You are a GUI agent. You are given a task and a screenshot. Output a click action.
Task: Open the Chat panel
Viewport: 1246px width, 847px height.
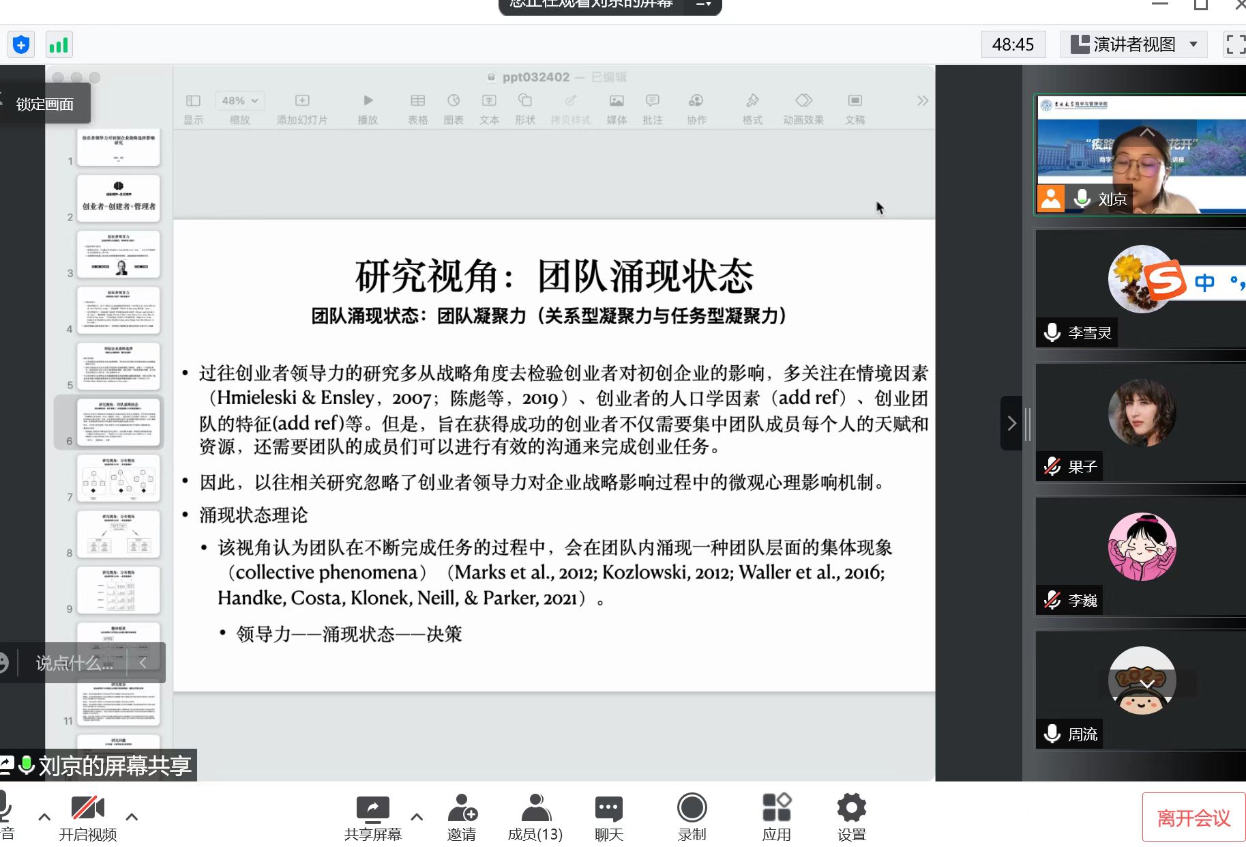click(x=608, y=816)
